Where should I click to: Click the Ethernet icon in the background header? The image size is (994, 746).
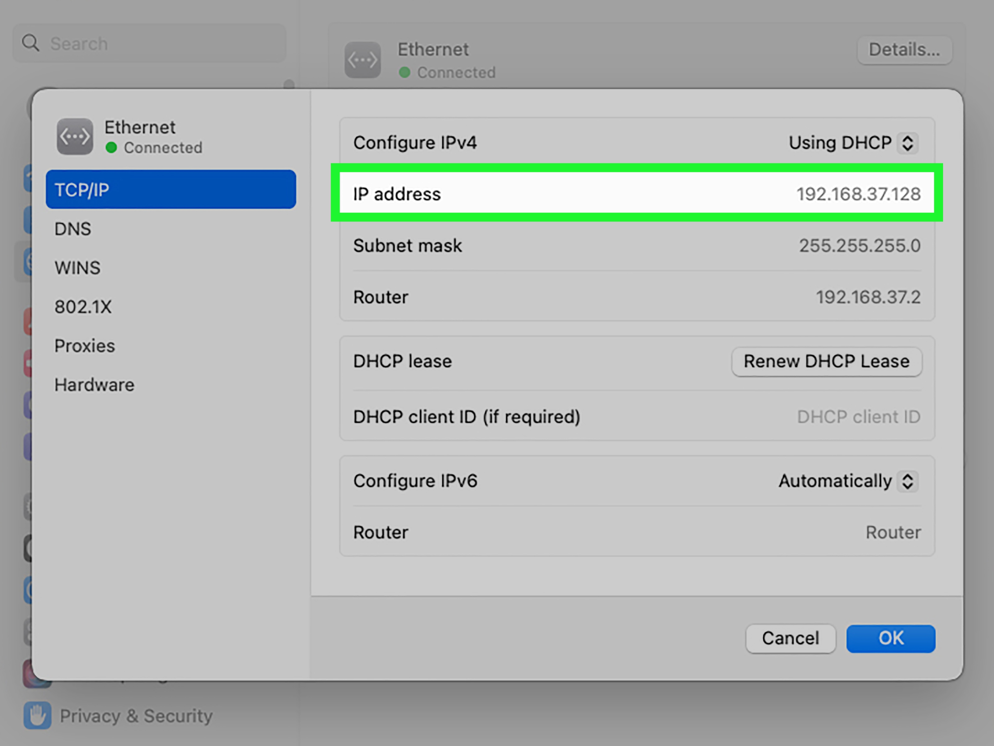click(x=362, y=60)
